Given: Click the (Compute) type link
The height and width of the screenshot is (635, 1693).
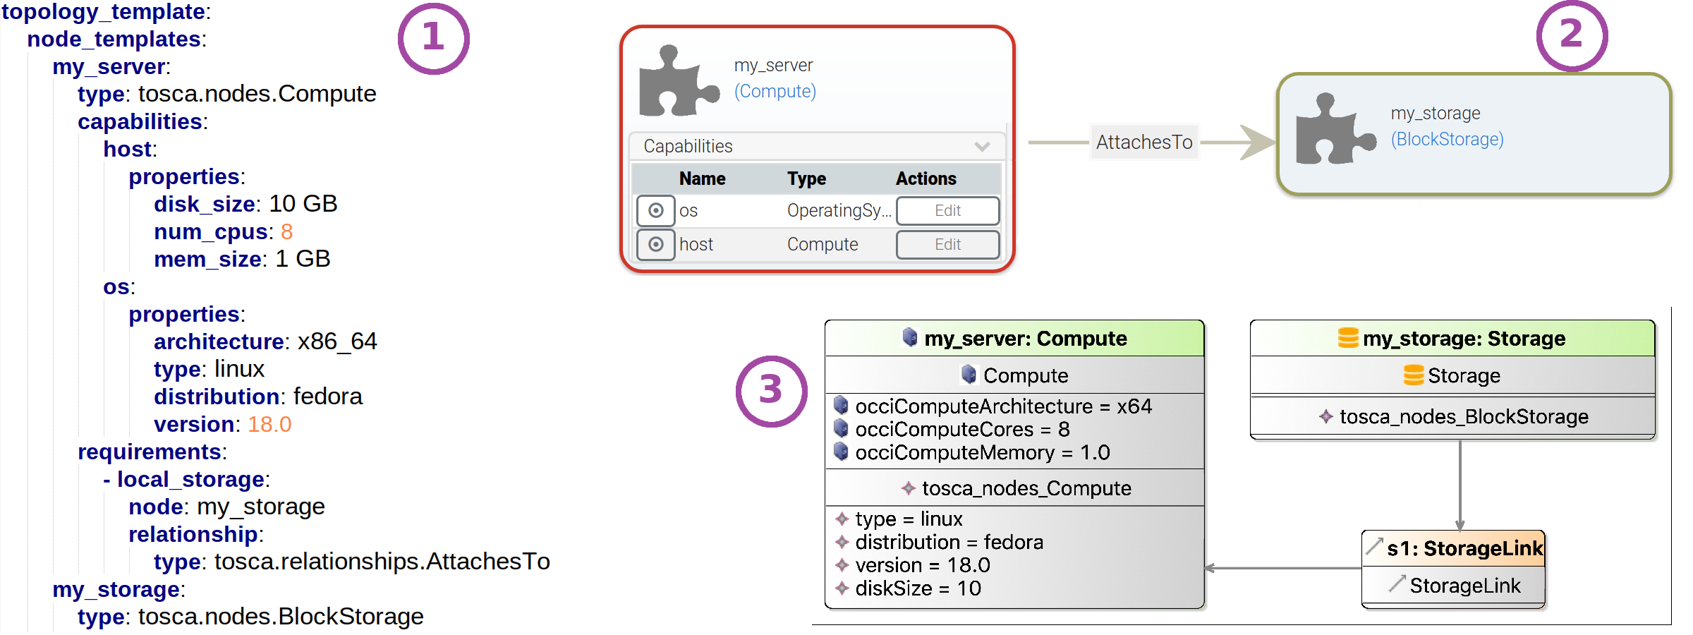Looking at the screenshot, I should pos(775,92).
